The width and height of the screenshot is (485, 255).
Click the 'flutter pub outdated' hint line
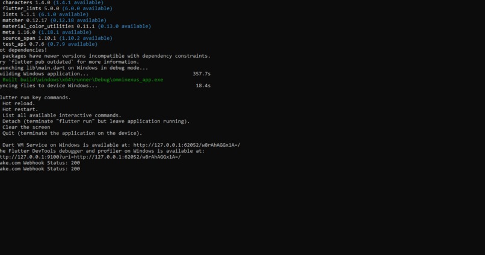[70, 62]
